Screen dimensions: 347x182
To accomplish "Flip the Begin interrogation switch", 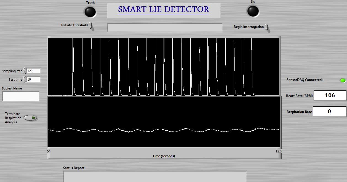I will point(266,27).
